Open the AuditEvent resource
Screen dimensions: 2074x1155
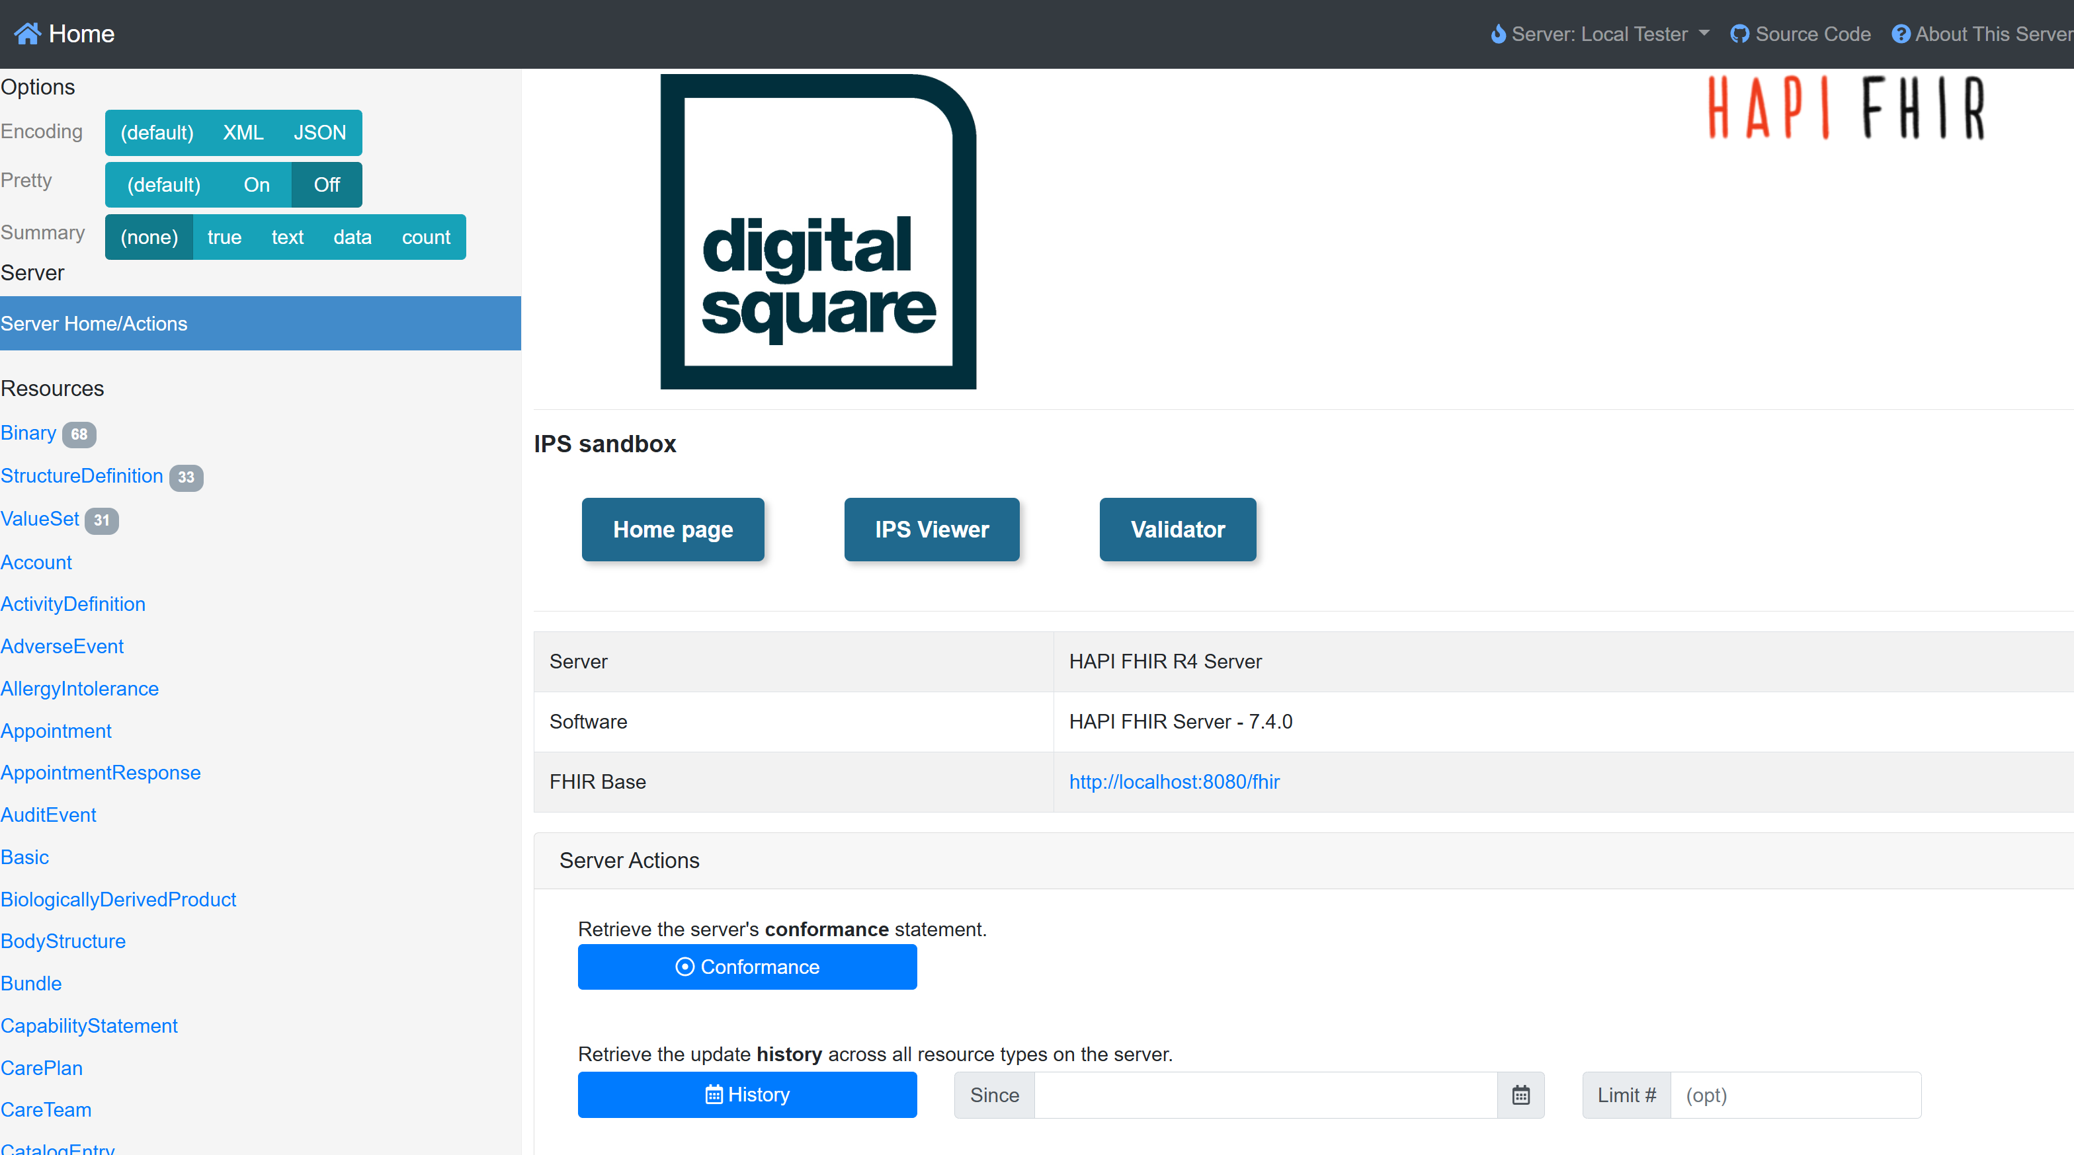click(48, 815)
